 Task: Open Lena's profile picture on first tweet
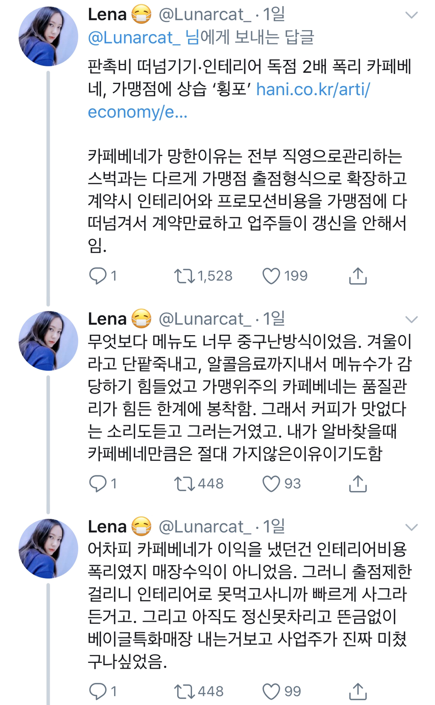pyautogui.click(x=48, y=36)
